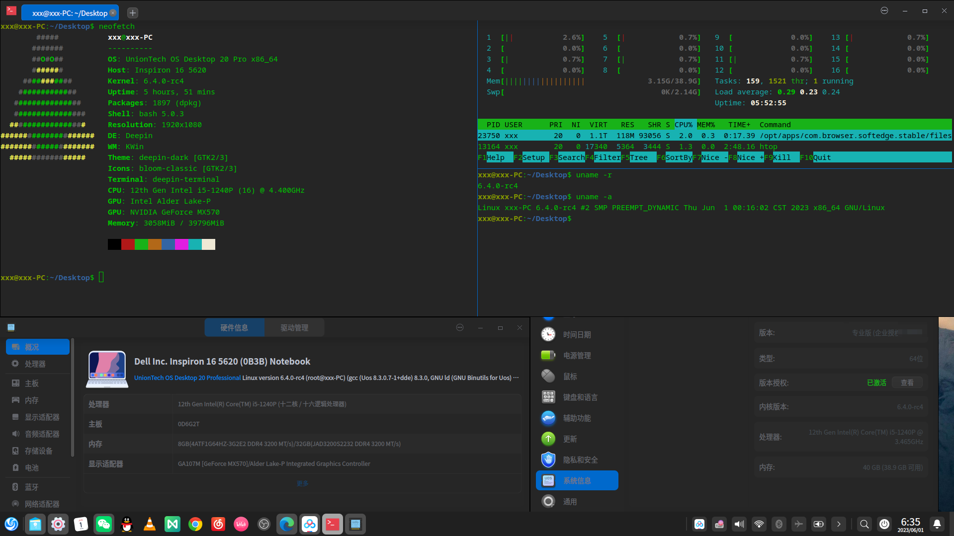Click the notification bell icon
Viewport: 954px width, 536px height.
click(937, 524)
